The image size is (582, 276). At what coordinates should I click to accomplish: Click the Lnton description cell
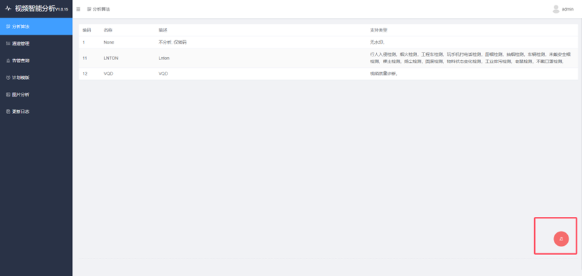(163, 58)
